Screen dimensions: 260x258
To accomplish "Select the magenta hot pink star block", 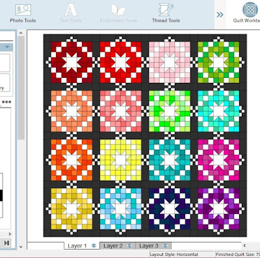I will pyautogui.click(x=218, y=160).
